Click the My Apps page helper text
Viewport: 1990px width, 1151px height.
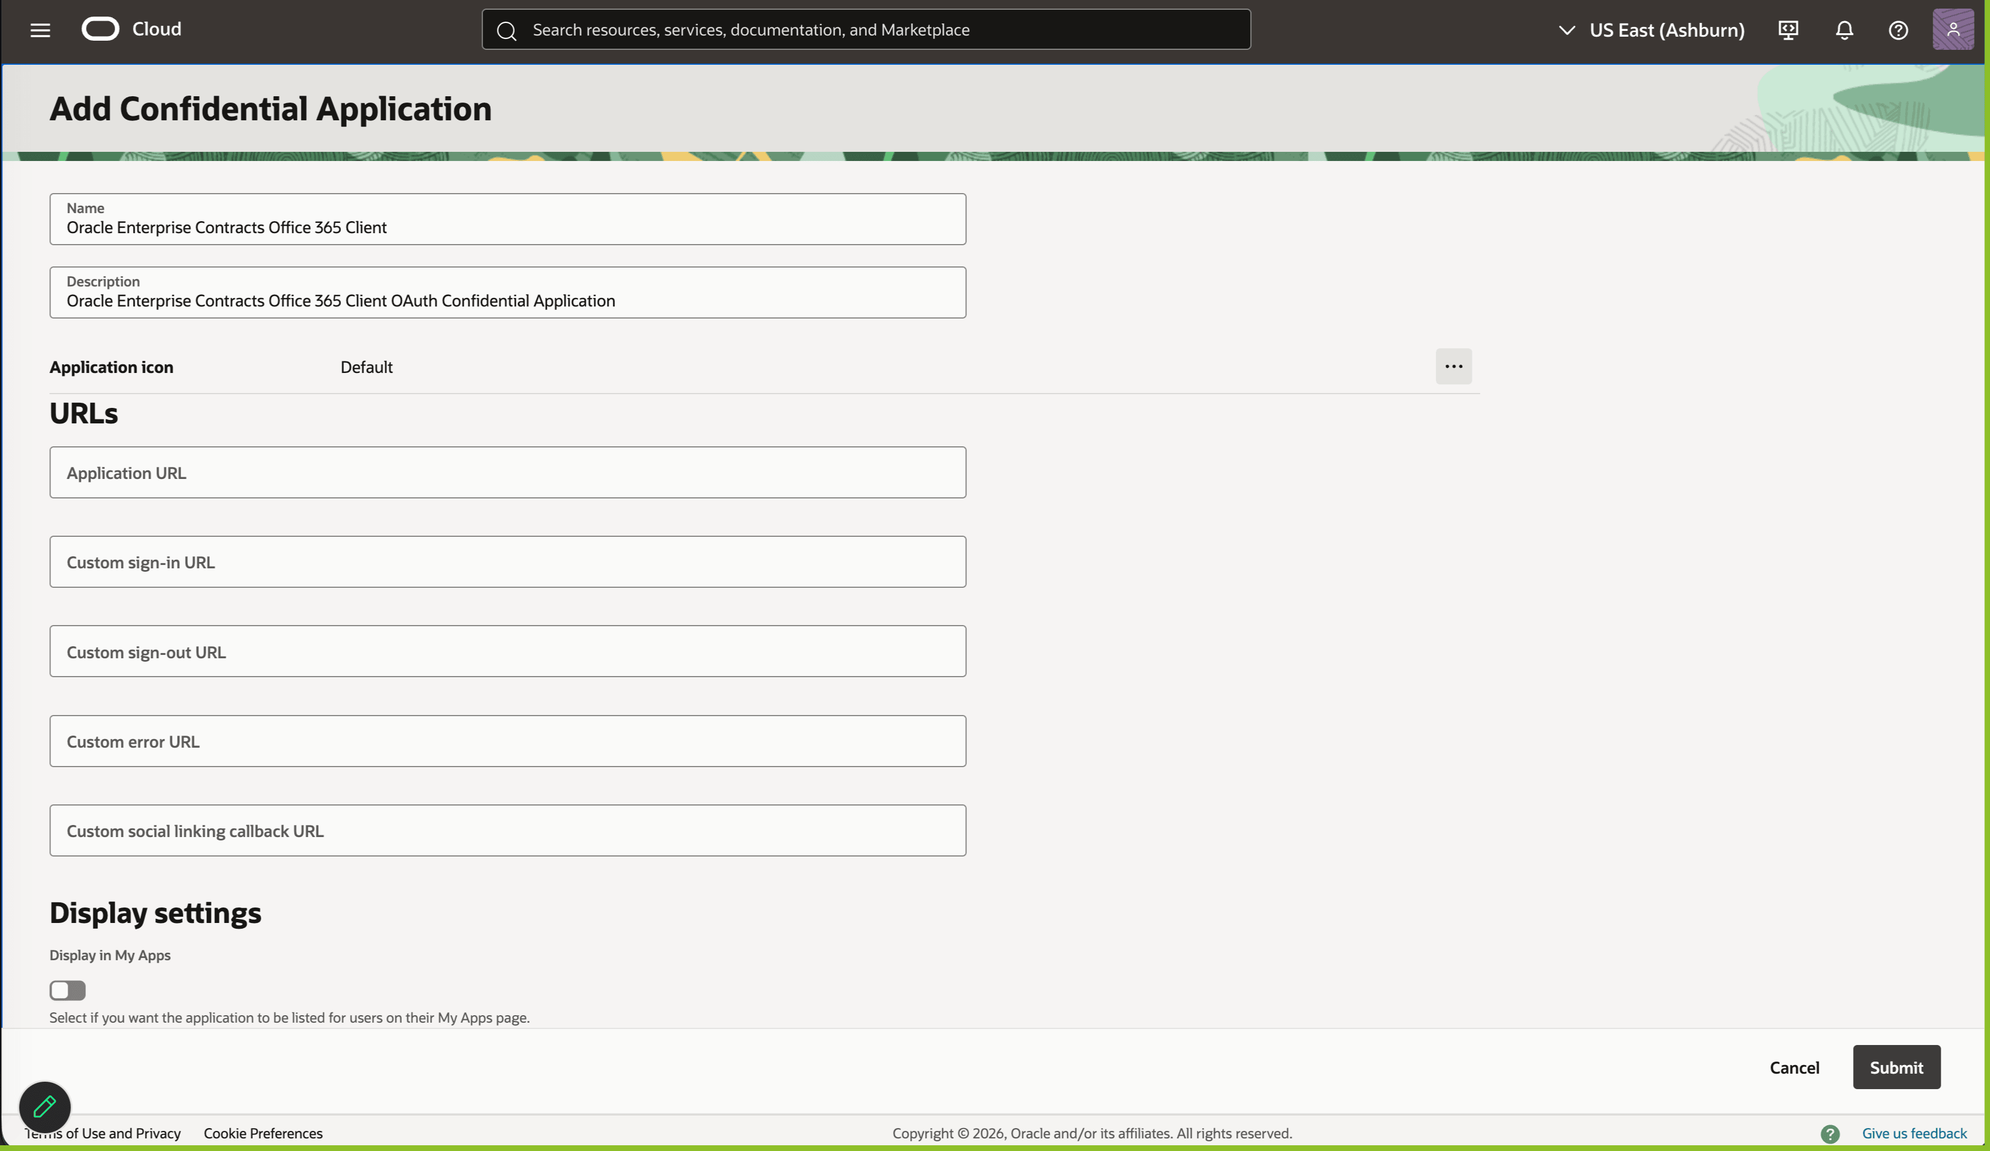[289, 1018]
